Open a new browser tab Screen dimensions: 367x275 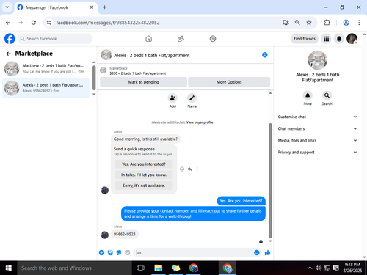coord(104,7)
